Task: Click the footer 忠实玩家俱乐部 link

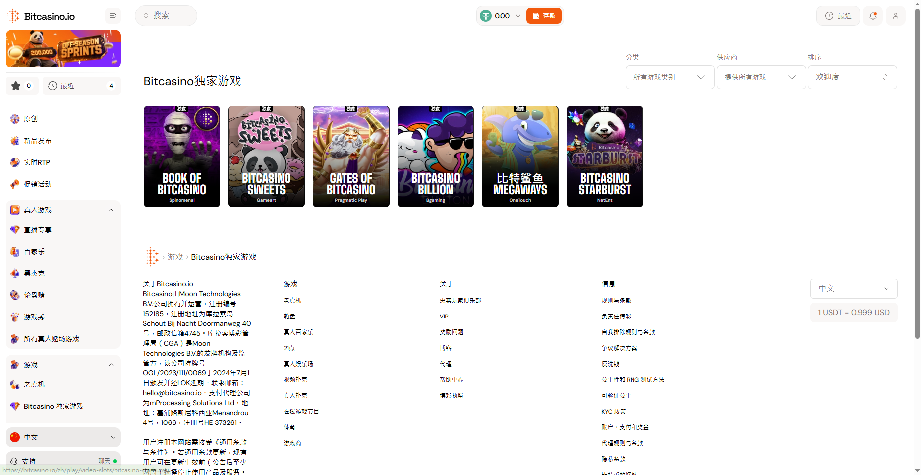Action: (x=460, y=301)
